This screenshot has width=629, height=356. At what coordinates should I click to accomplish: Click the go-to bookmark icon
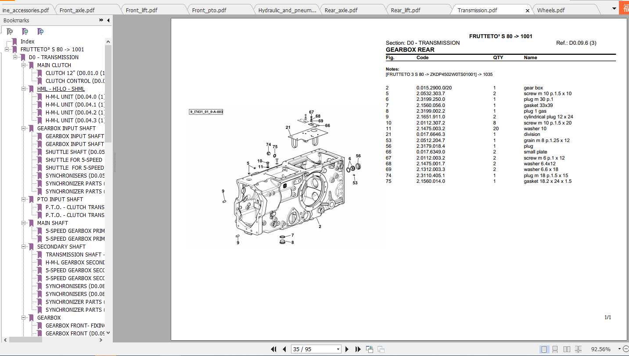coord(40,31)
